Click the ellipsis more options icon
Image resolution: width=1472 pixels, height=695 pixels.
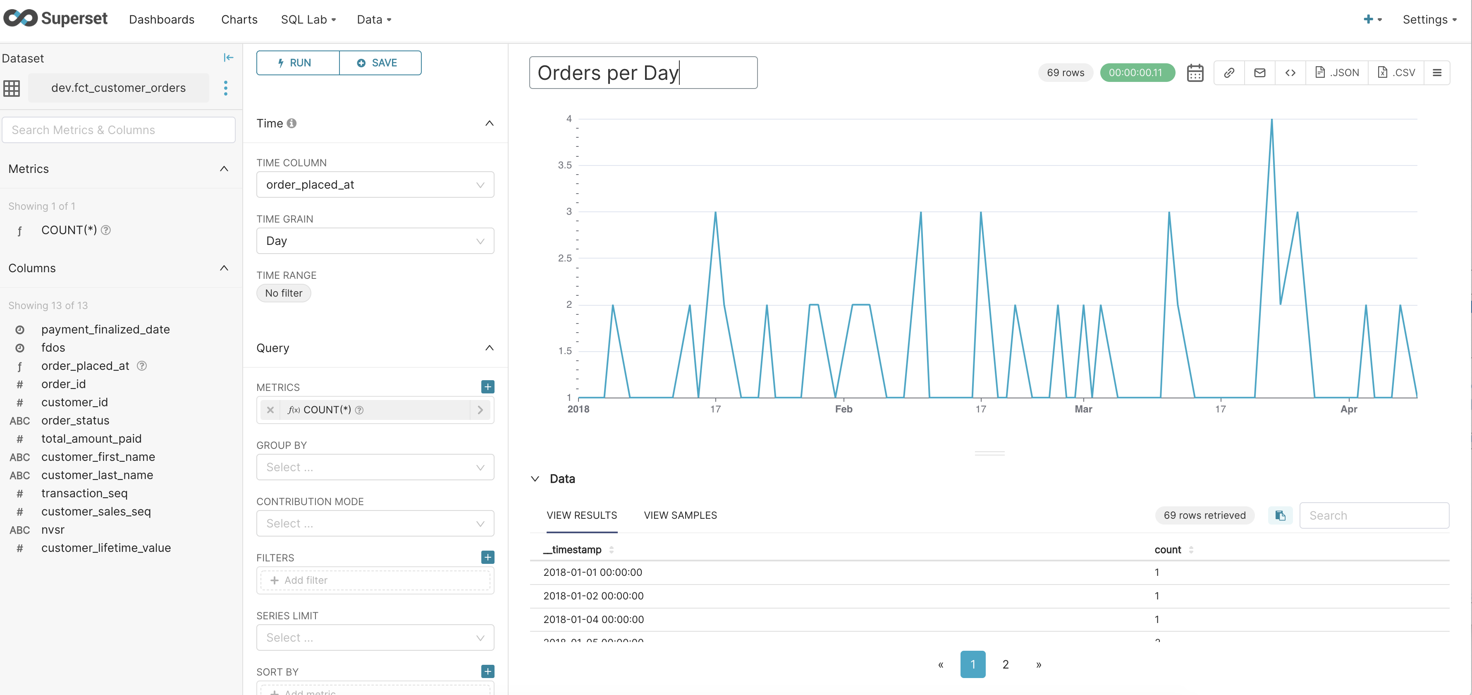point(225,88)
